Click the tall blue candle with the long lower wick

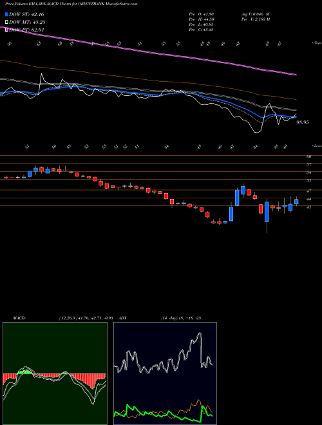pyautogui.click(x=267, y=212)
